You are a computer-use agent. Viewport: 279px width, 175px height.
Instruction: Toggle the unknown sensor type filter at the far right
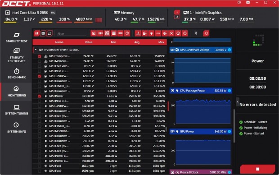point(185,33)
